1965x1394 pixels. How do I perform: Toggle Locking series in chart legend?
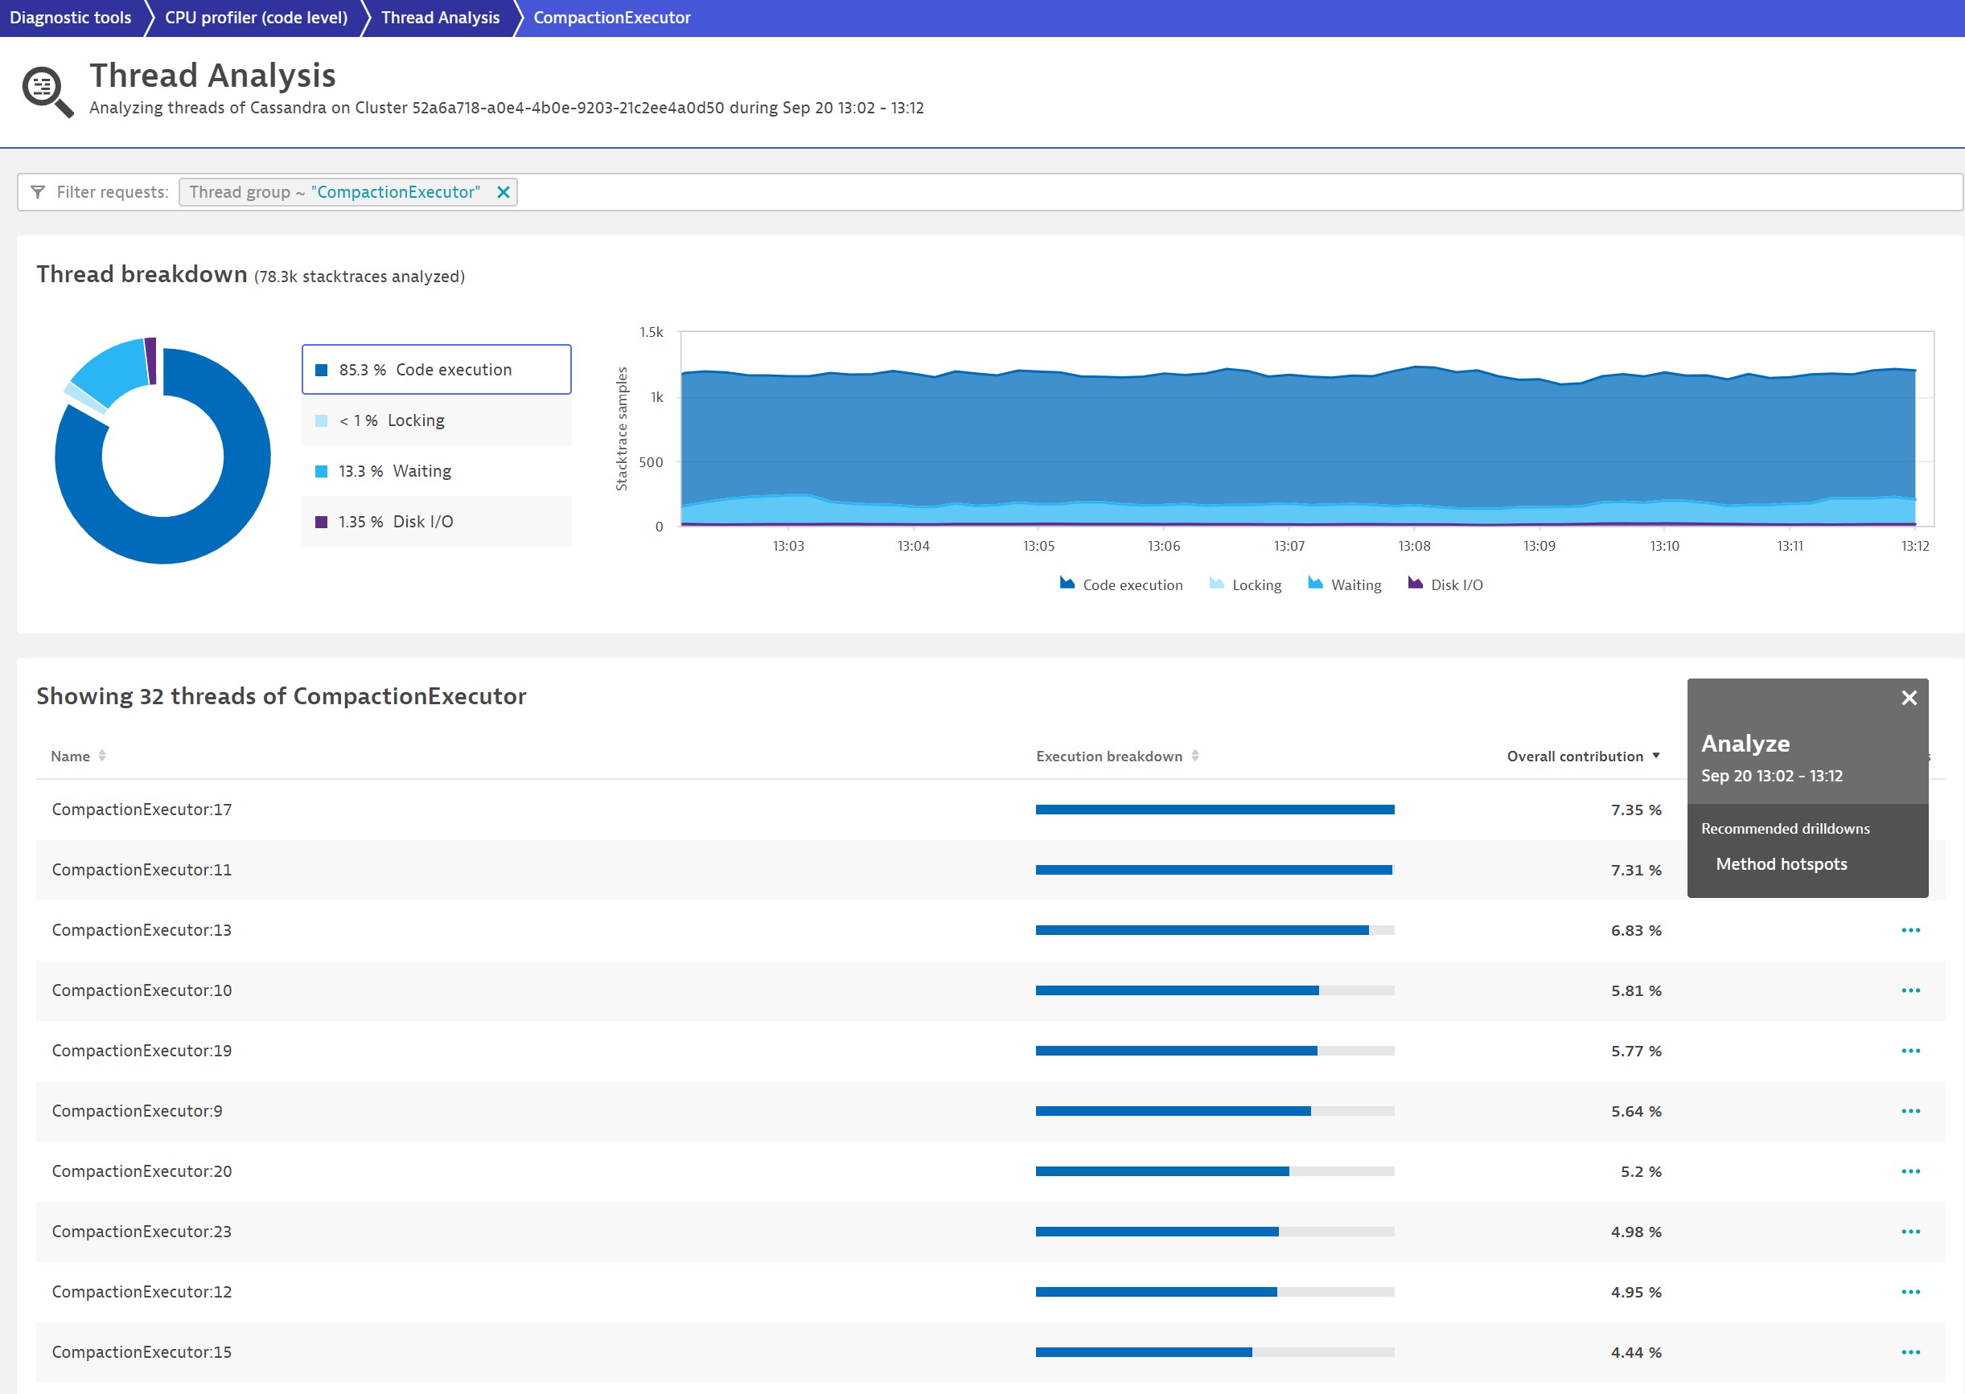(x=1245, y=584)
